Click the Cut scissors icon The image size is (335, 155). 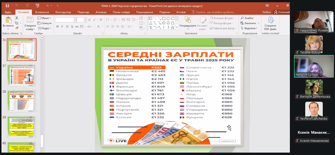(17, 18)
